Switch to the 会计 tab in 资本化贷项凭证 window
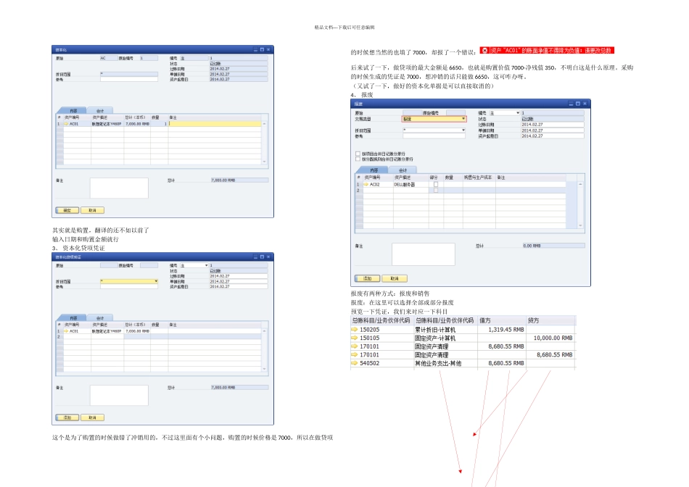 pyautogui.click(x=100, y=318)
